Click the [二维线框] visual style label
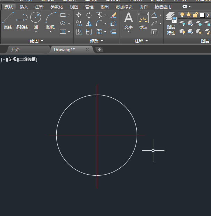Image resolution: width=211 pixels, height=216 pixels. coord(28,59)
